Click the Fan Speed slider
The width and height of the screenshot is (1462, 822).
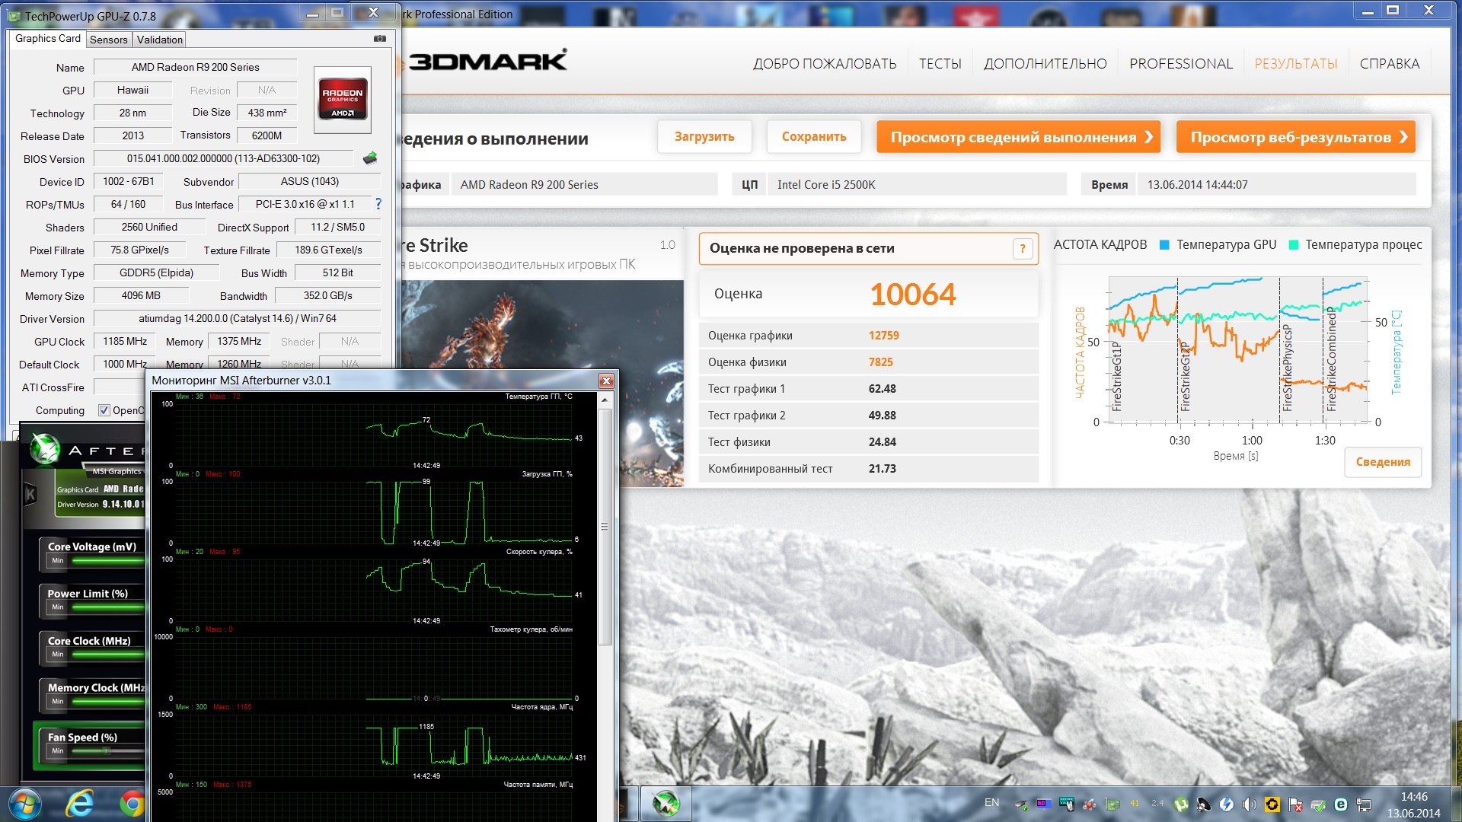pyautogui.click(x=107, y=751)
